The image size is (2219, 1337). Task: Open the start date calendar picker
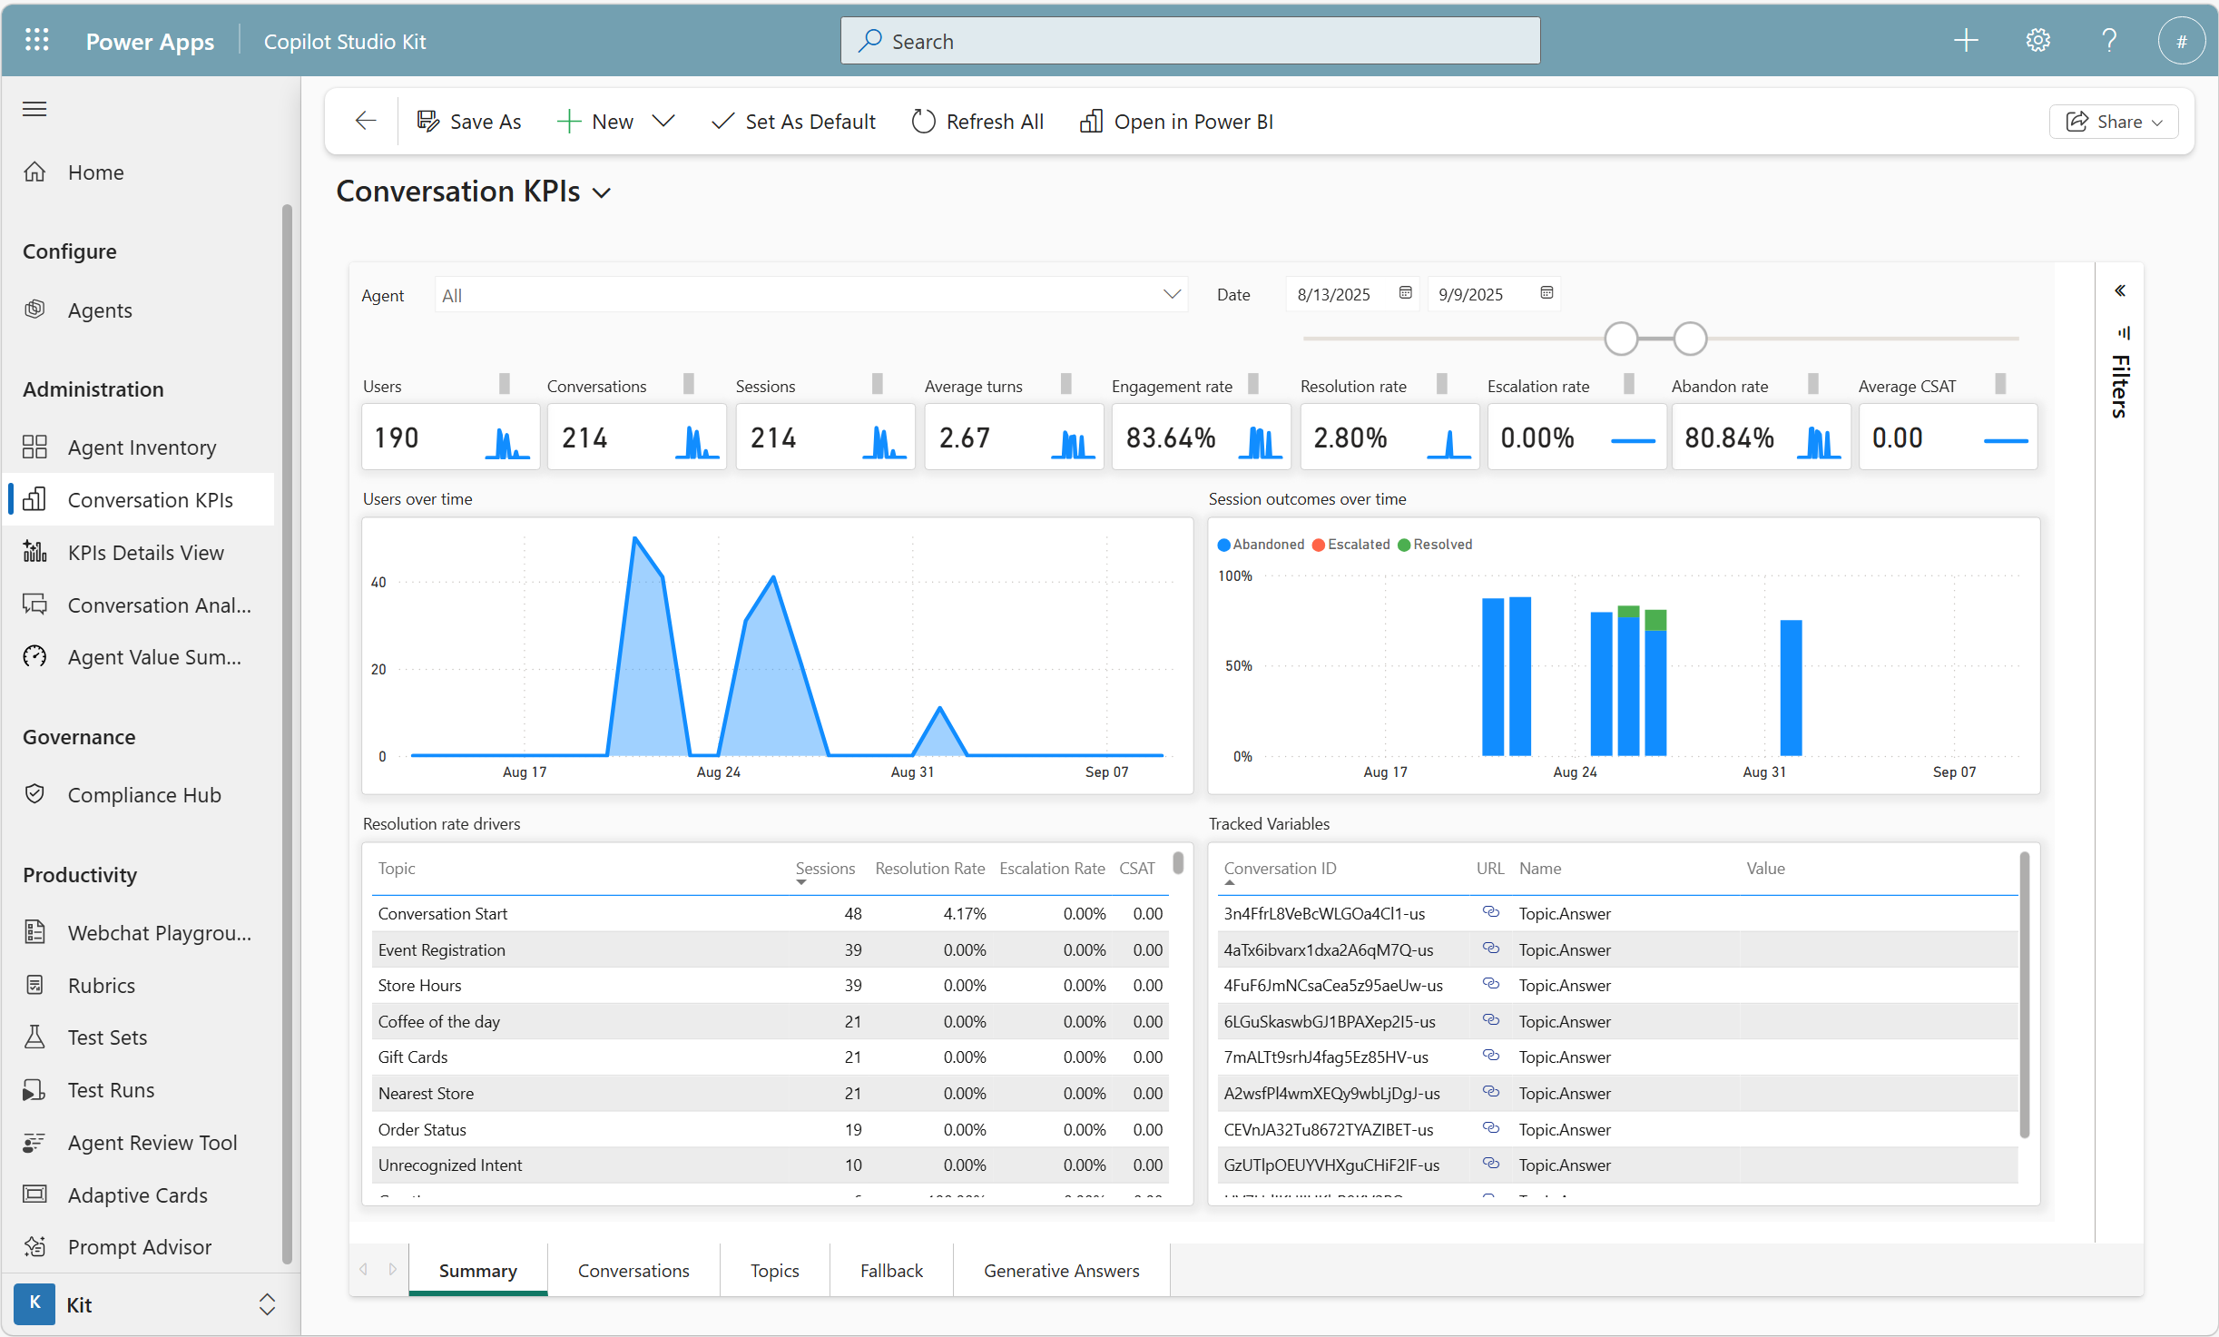[x=1405, y=293]
